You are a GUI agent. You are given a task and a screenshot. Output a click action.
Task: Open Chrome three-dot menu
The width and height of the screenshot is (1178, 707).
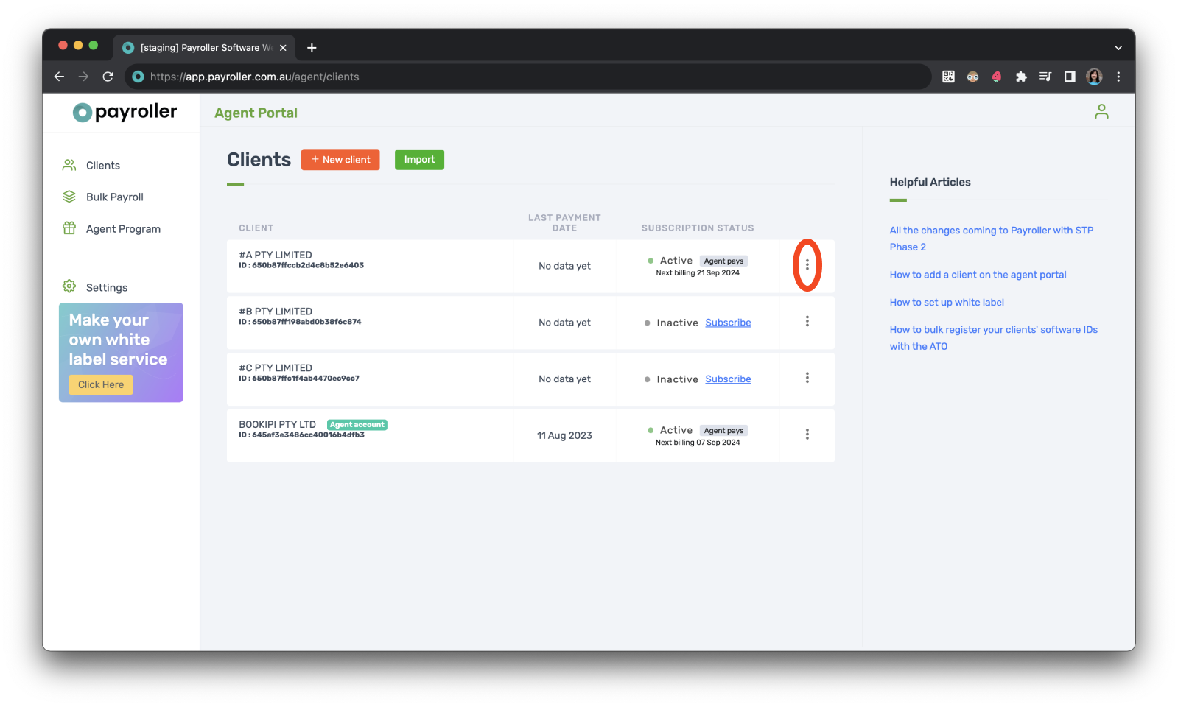(x=1118, y=77)
